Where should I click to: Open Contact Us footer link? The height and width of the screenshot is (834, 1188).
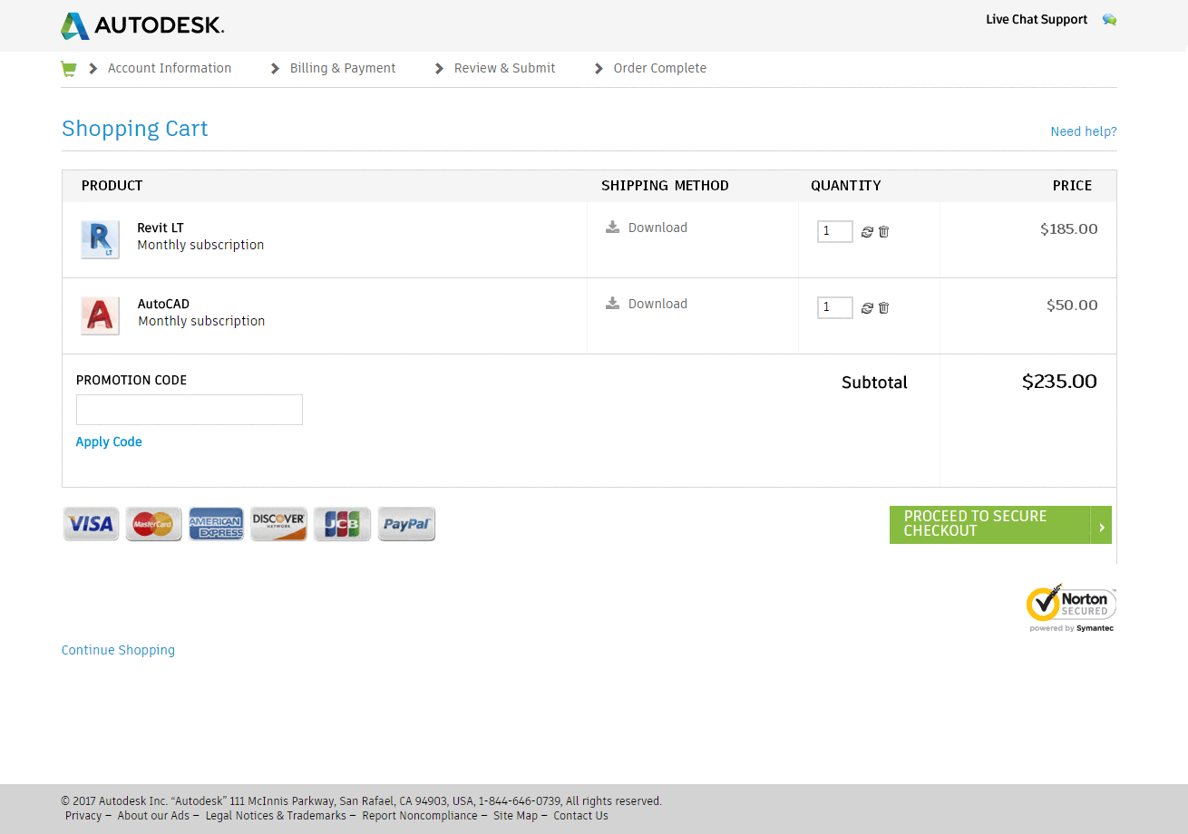[x=580, y=816]
